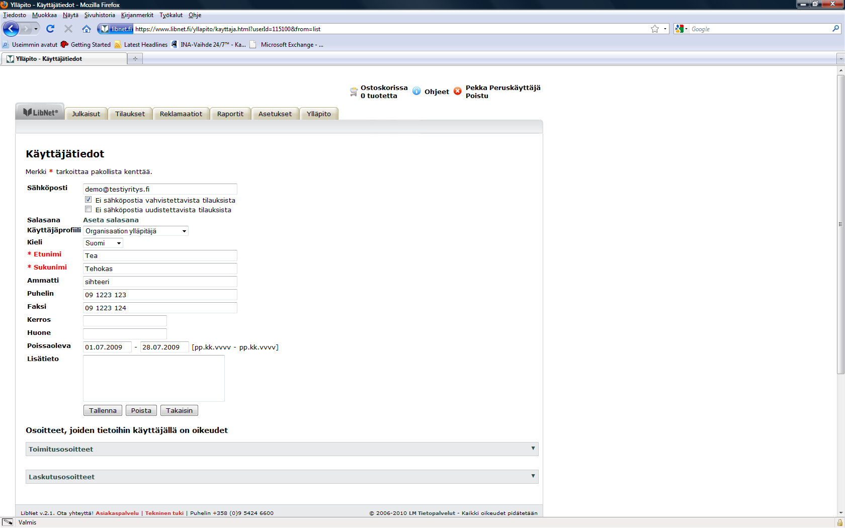Switch to the Asetukset tab

pos(275,114)
